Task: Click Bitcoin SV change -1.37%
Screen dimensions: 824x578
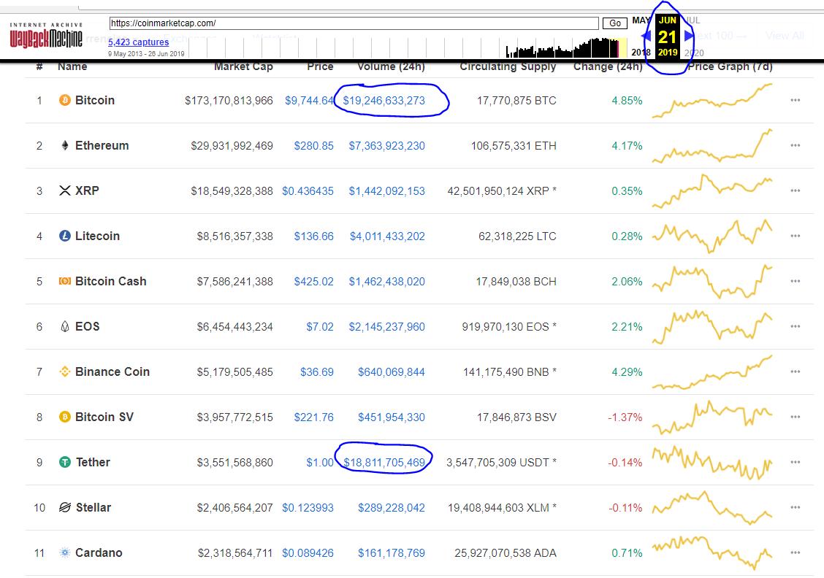Action: coord(625,417)
